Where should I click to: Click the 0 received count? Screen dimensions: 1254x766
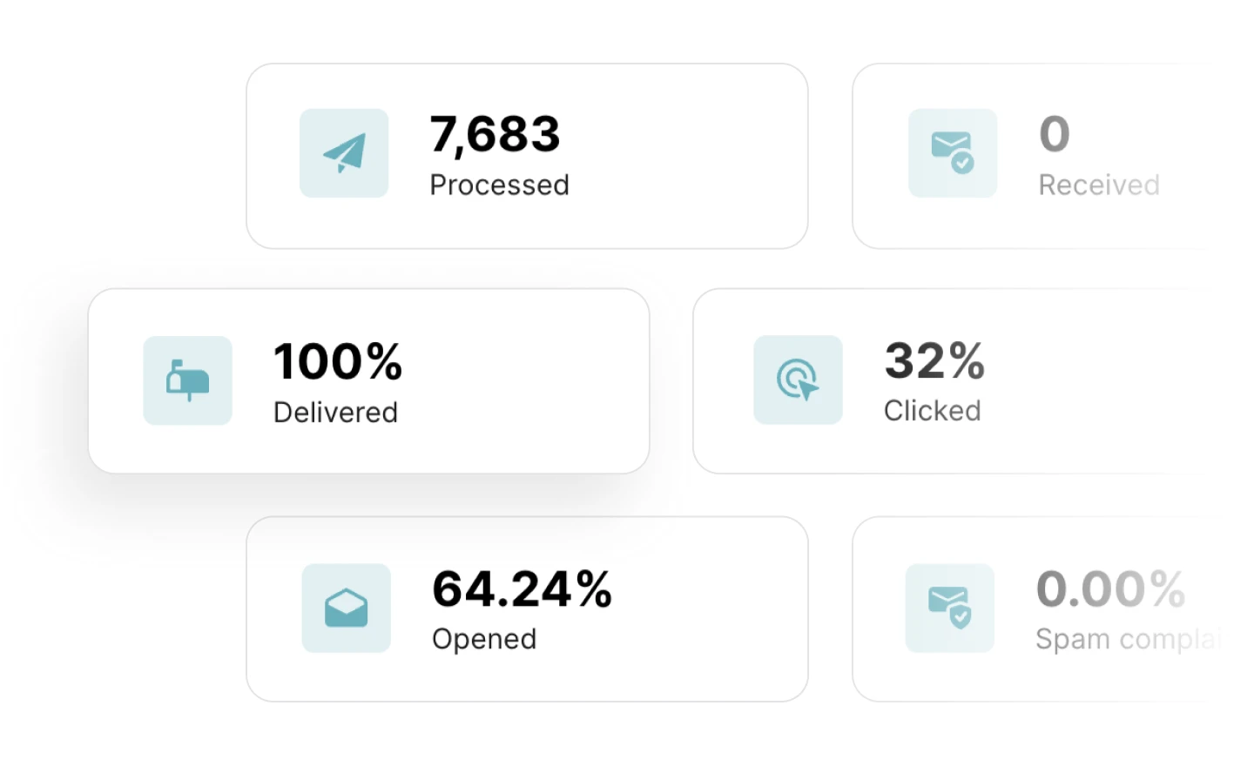1054,134
